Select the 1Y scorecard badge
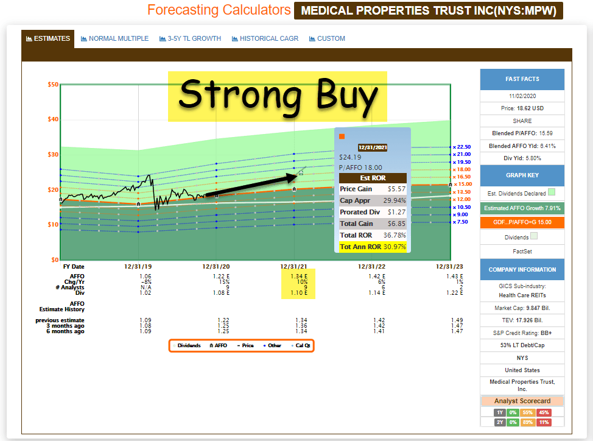 (500, 412)
